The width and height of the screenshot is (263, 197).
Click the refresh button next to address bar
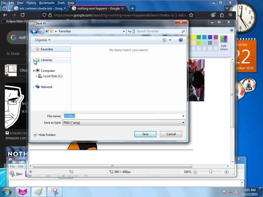(130, 31)
